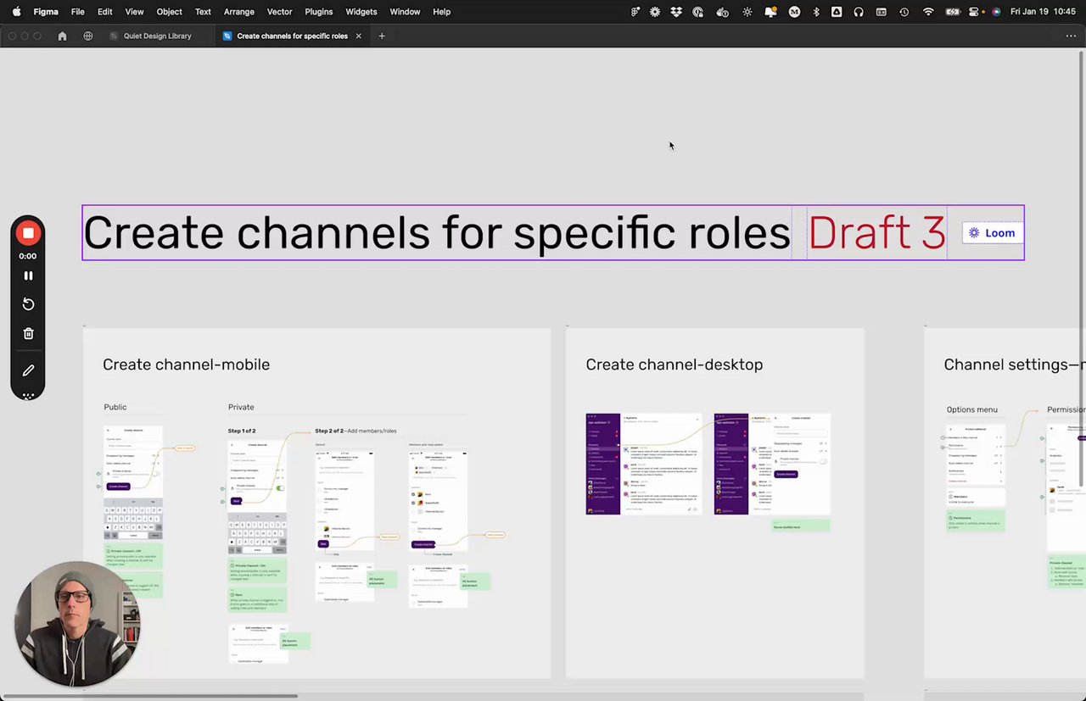Add a new Figma tab
The height and width of the screenshot is (701, 1086).
(x=382, y=36)
